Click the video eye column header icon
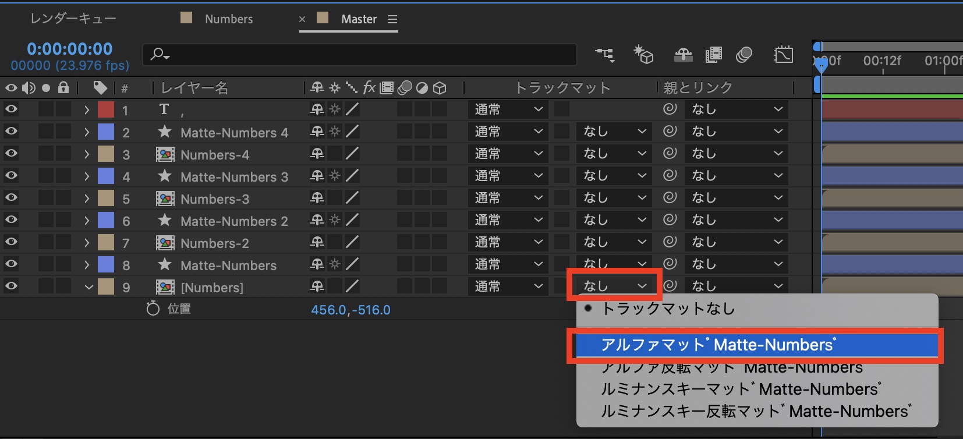Image resolution: width=963 pixels, height=439 pixels. click(11, 88)
